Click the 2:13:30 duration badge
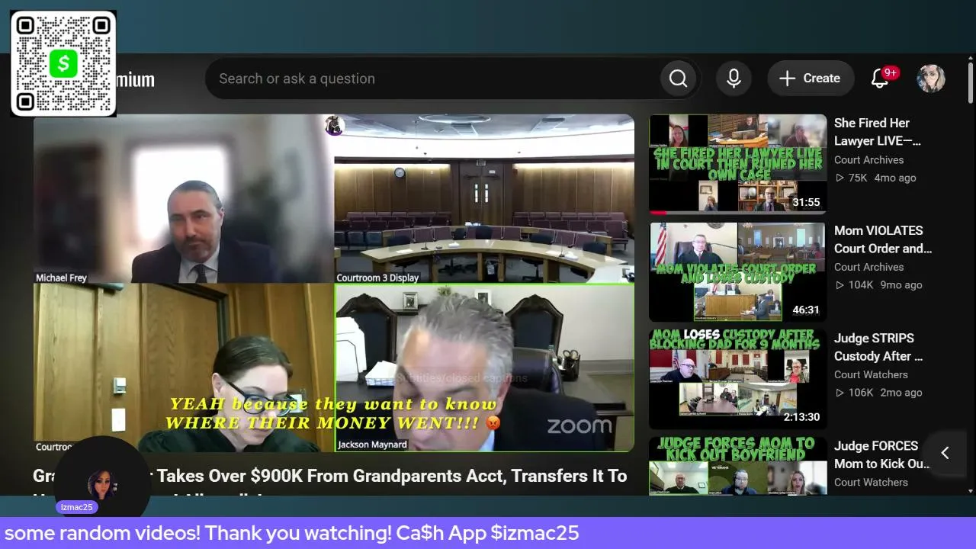This screenshot has height=549, width=976. tap(801, 417)
